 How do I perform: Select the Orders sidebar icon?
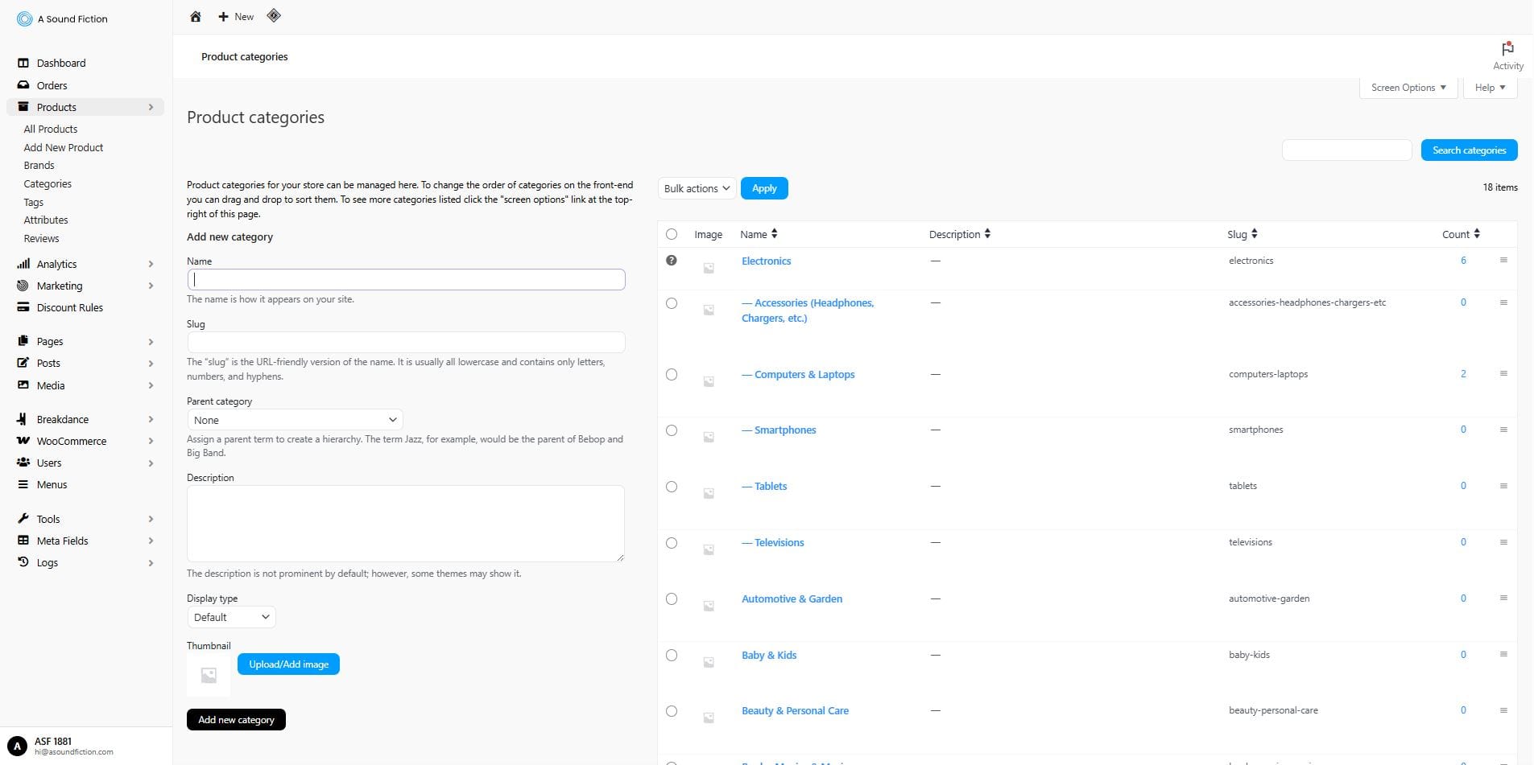(x=23, y=85)
